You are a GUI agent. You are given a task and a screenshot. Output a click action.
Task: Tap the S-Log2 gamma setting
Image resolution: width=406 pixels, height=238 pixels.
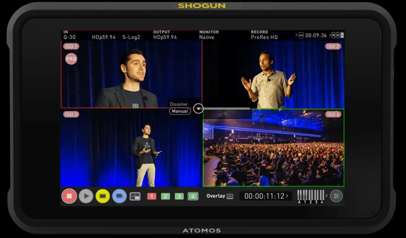tap(131, 37)
